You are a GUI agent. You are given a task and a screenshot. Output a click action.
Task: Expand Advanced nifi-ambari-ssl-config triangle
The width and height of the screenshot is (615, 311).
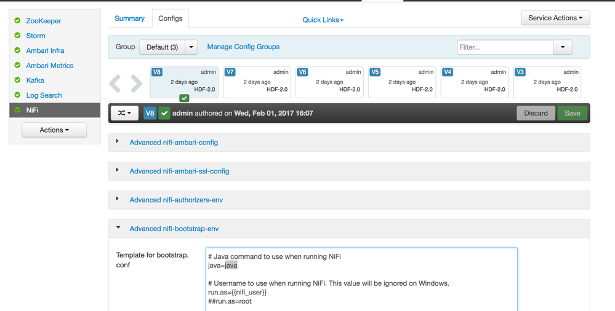pyautogui.click(x=117, y=170)
